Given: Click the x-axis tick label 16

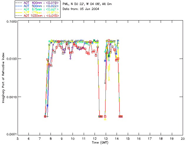Looking at the screenshot, I should click(x=139, y=139).
